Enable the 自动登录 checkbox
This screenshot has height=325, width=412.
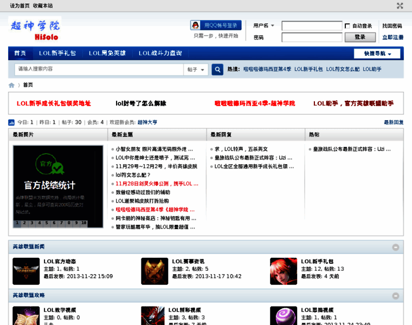pyautogui.click(x=347, y=26)
